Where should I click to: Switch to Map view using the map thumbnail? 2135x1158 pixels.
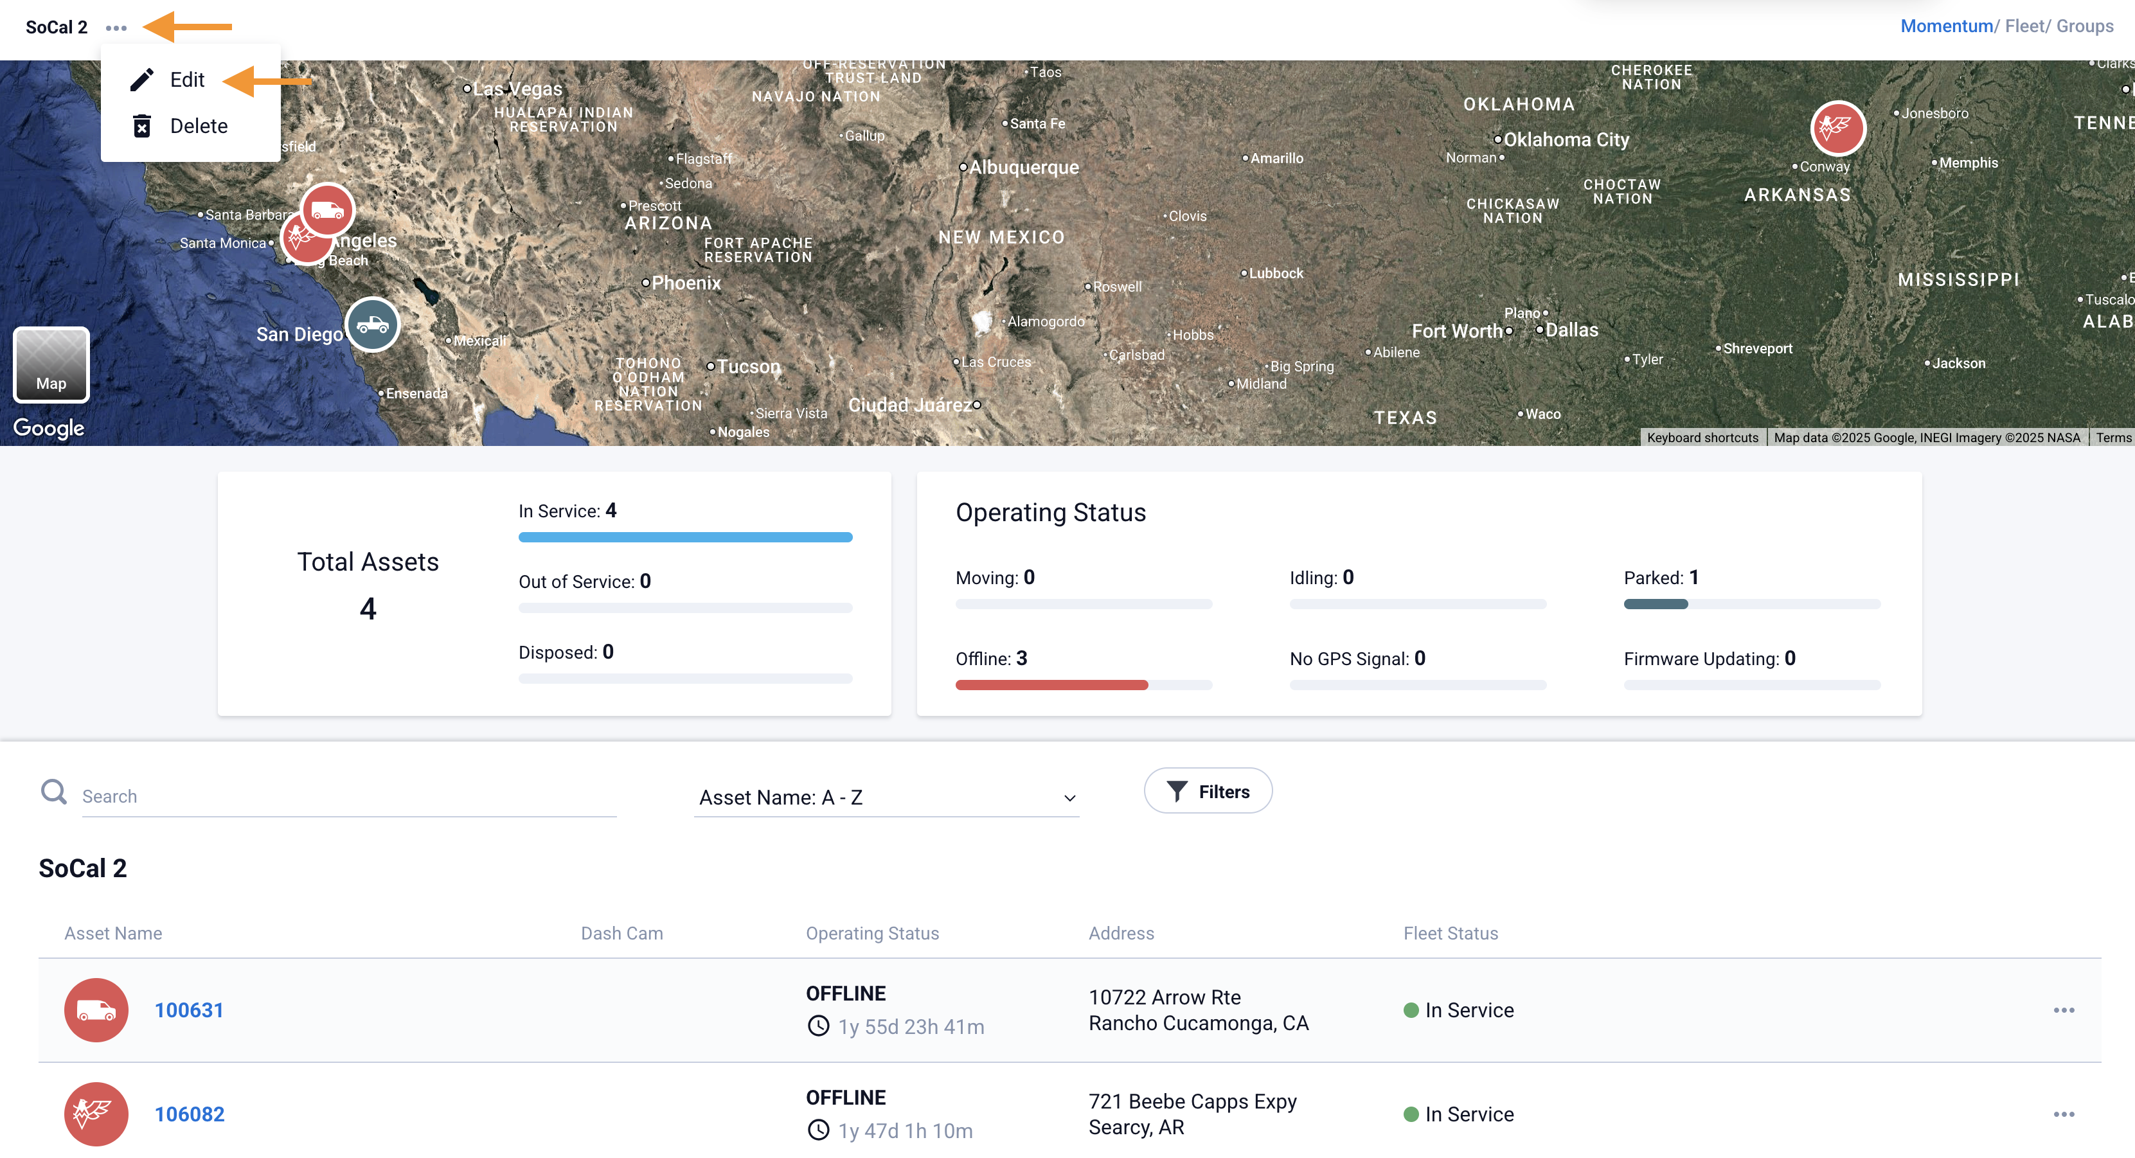click(51, 365)
